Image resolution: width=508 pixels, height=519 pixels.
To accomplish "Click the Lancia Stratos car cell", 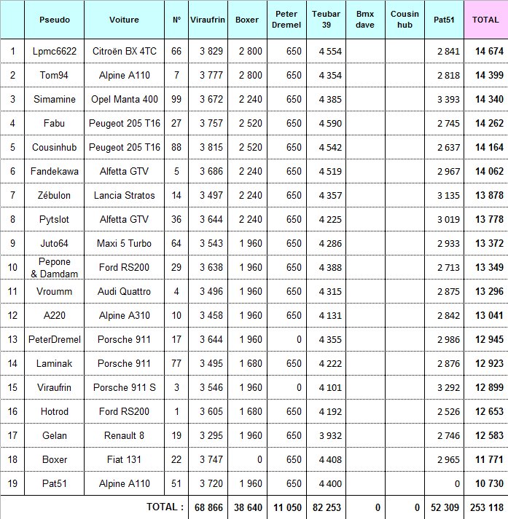I will 124,195.
